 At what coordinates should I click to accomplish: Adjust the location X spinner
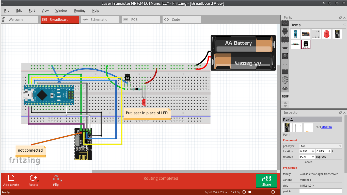tap(313, 151)
